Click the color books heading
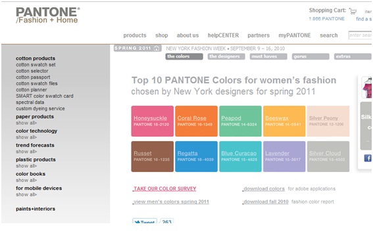Screen dimensions: 373x239 [x=30, y=174]
